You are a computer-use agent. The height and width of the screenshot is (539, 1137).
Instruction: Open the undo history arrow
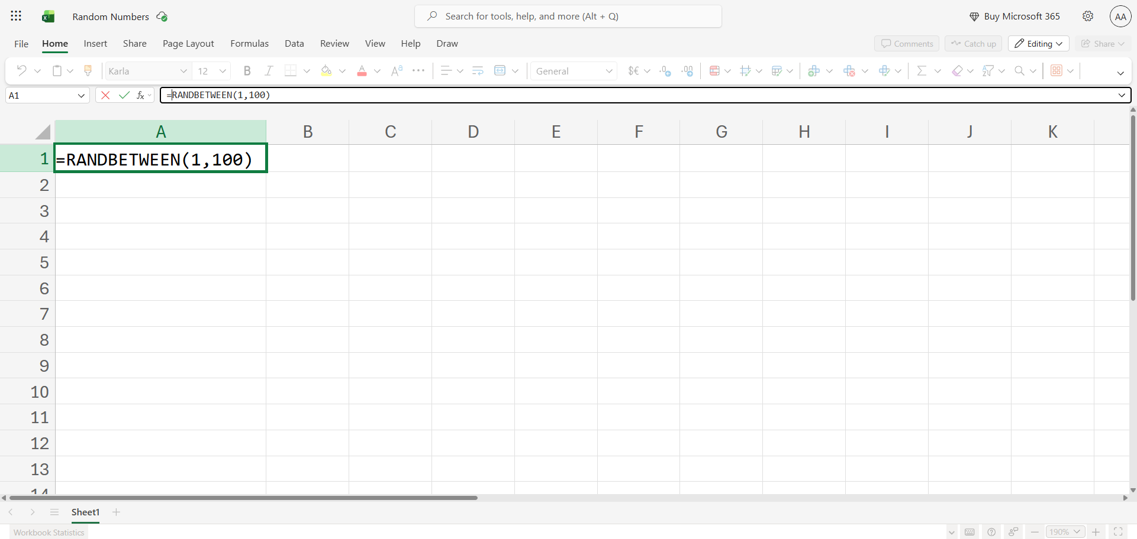(x=37, y=71)
